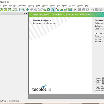Open the User's Manual link
This screenshot has height=104, width=104.
pos(99,29)
